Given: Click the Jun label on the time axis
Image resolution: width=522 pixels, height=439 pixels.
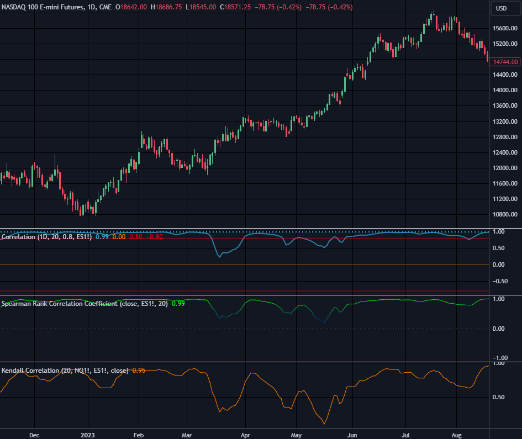Looking at the screenshot, I should click(352, 435).
